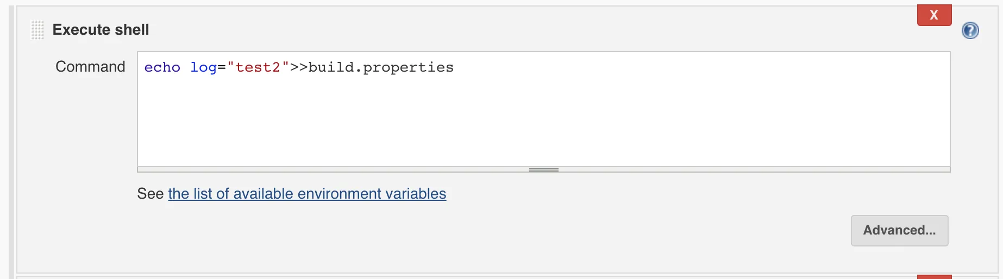Click the Execute shell heading
The width and height of the screenshot is (1003, 279).
(101, 30)
